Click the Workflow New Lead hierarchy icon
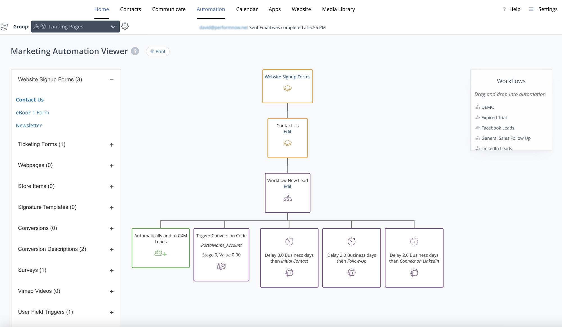The height and width of the screenshot is (327, 562). pyautogui.click(x=287, y=198)
